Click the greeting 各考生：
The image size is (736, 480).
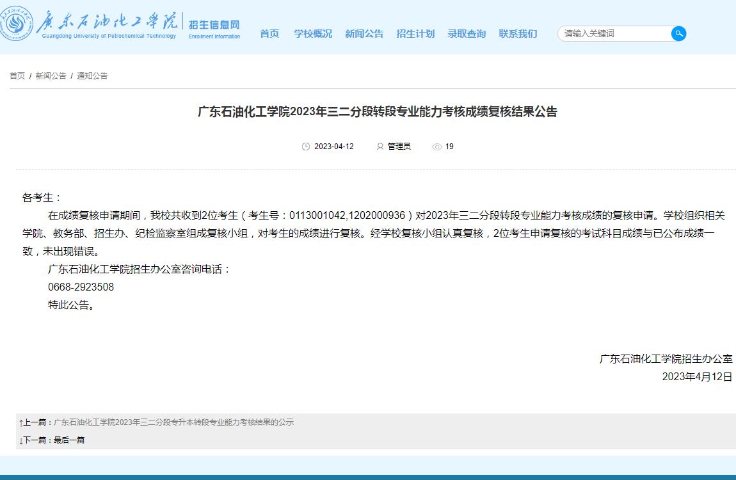coord(42,198)
